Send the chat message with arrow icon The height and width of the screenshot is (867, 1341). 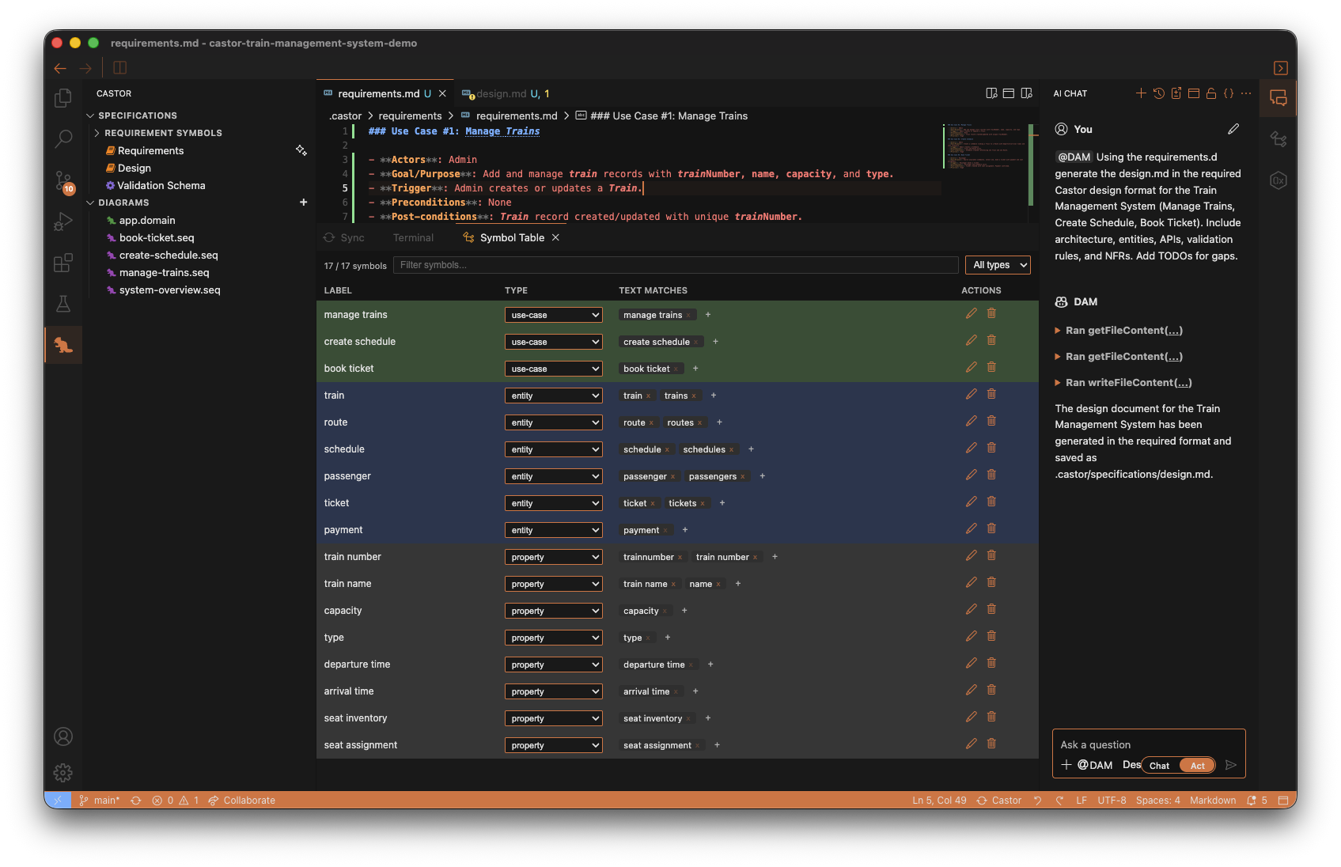click(x=1230, y=765)
